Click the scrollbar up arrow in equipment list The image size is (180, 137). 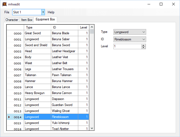92,27
